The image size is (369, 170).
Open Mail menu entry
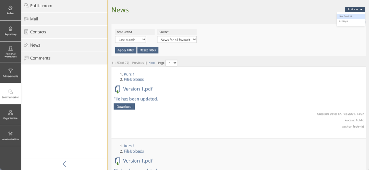point(64,19)
